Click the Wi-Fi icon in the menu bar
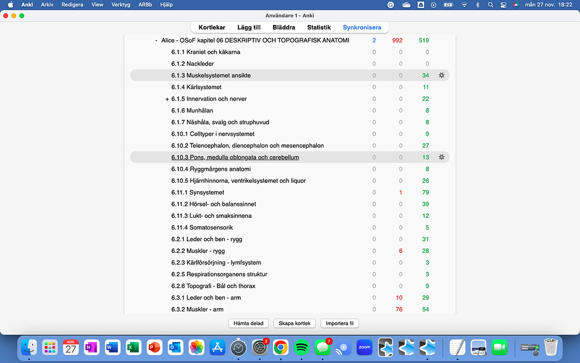This screenshot has height=363, width=580. [x=464, y=5]
